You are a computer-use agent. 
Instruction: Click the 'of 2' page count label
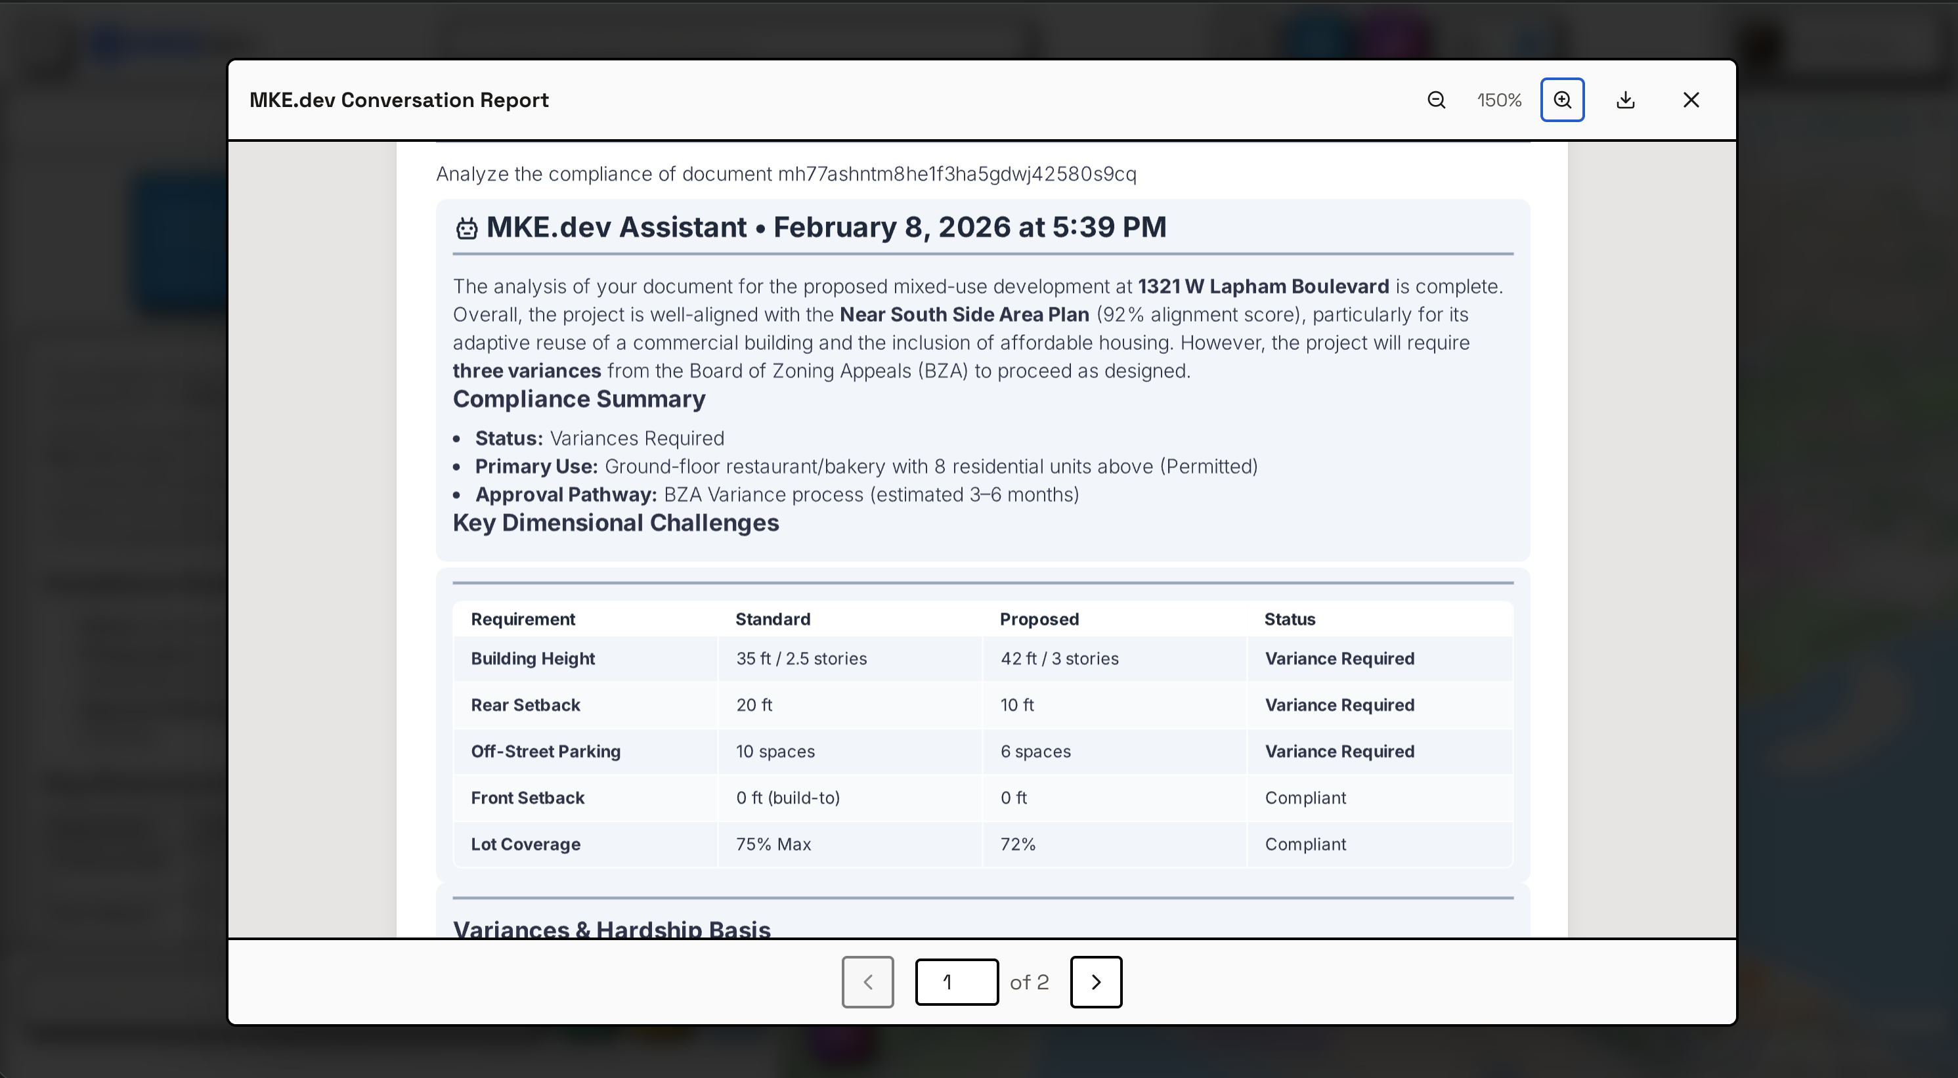pos(1028,982)
